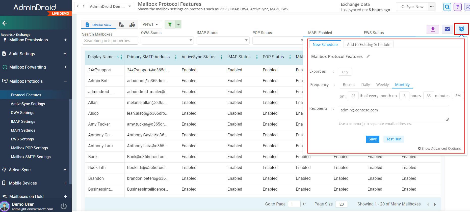Open the Views dropdown

coord(150,24)
